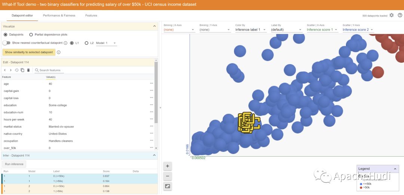404x195 pixels.
Task: Collapse the Infer - Datapoint 114 panel
Action: click(154, 155)
